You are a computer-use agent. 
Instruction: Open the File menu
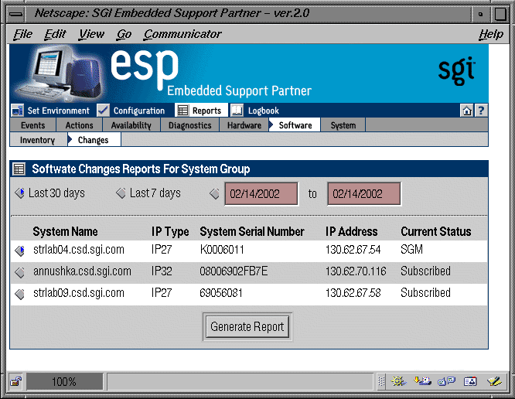coord(22,34)
